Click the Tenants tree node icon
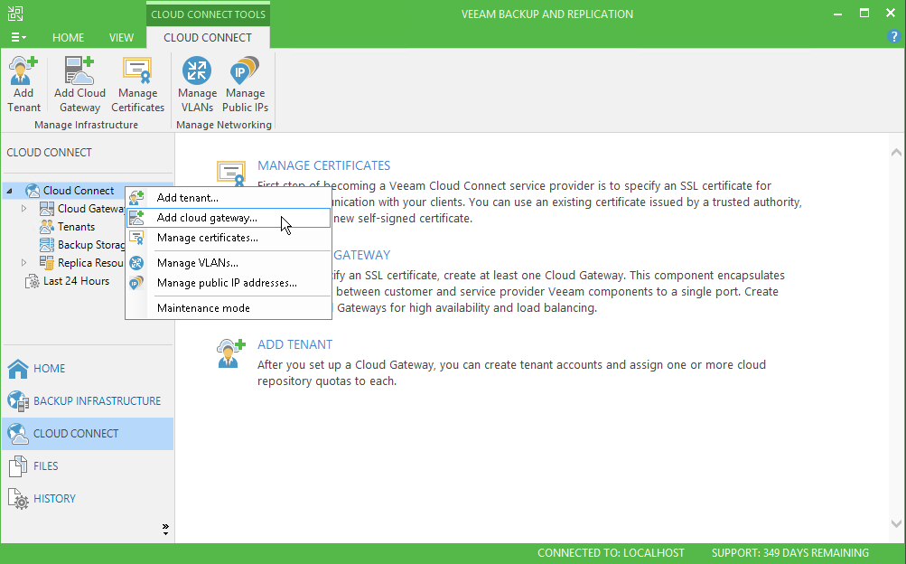The image size is (906, 564). 47,227
